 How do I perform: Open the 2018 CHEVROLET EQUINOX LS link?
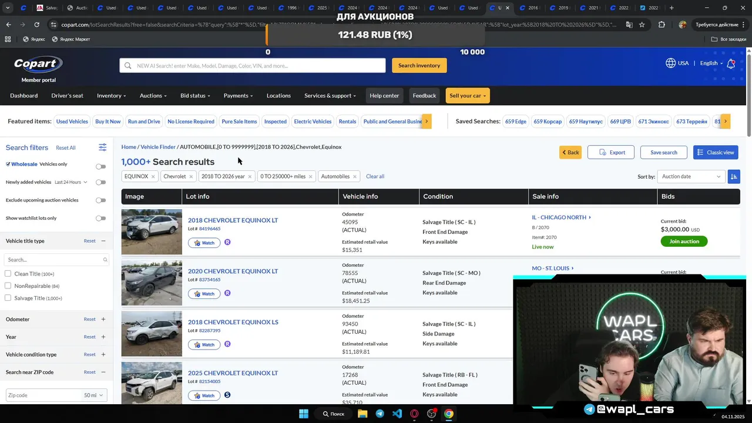tap(233, 322)
